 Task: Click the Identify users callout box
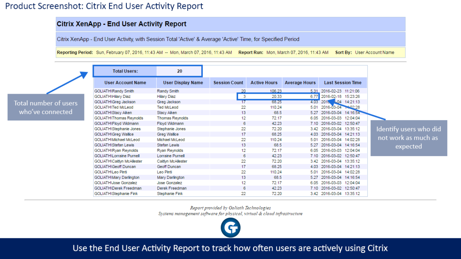[409, 138]
